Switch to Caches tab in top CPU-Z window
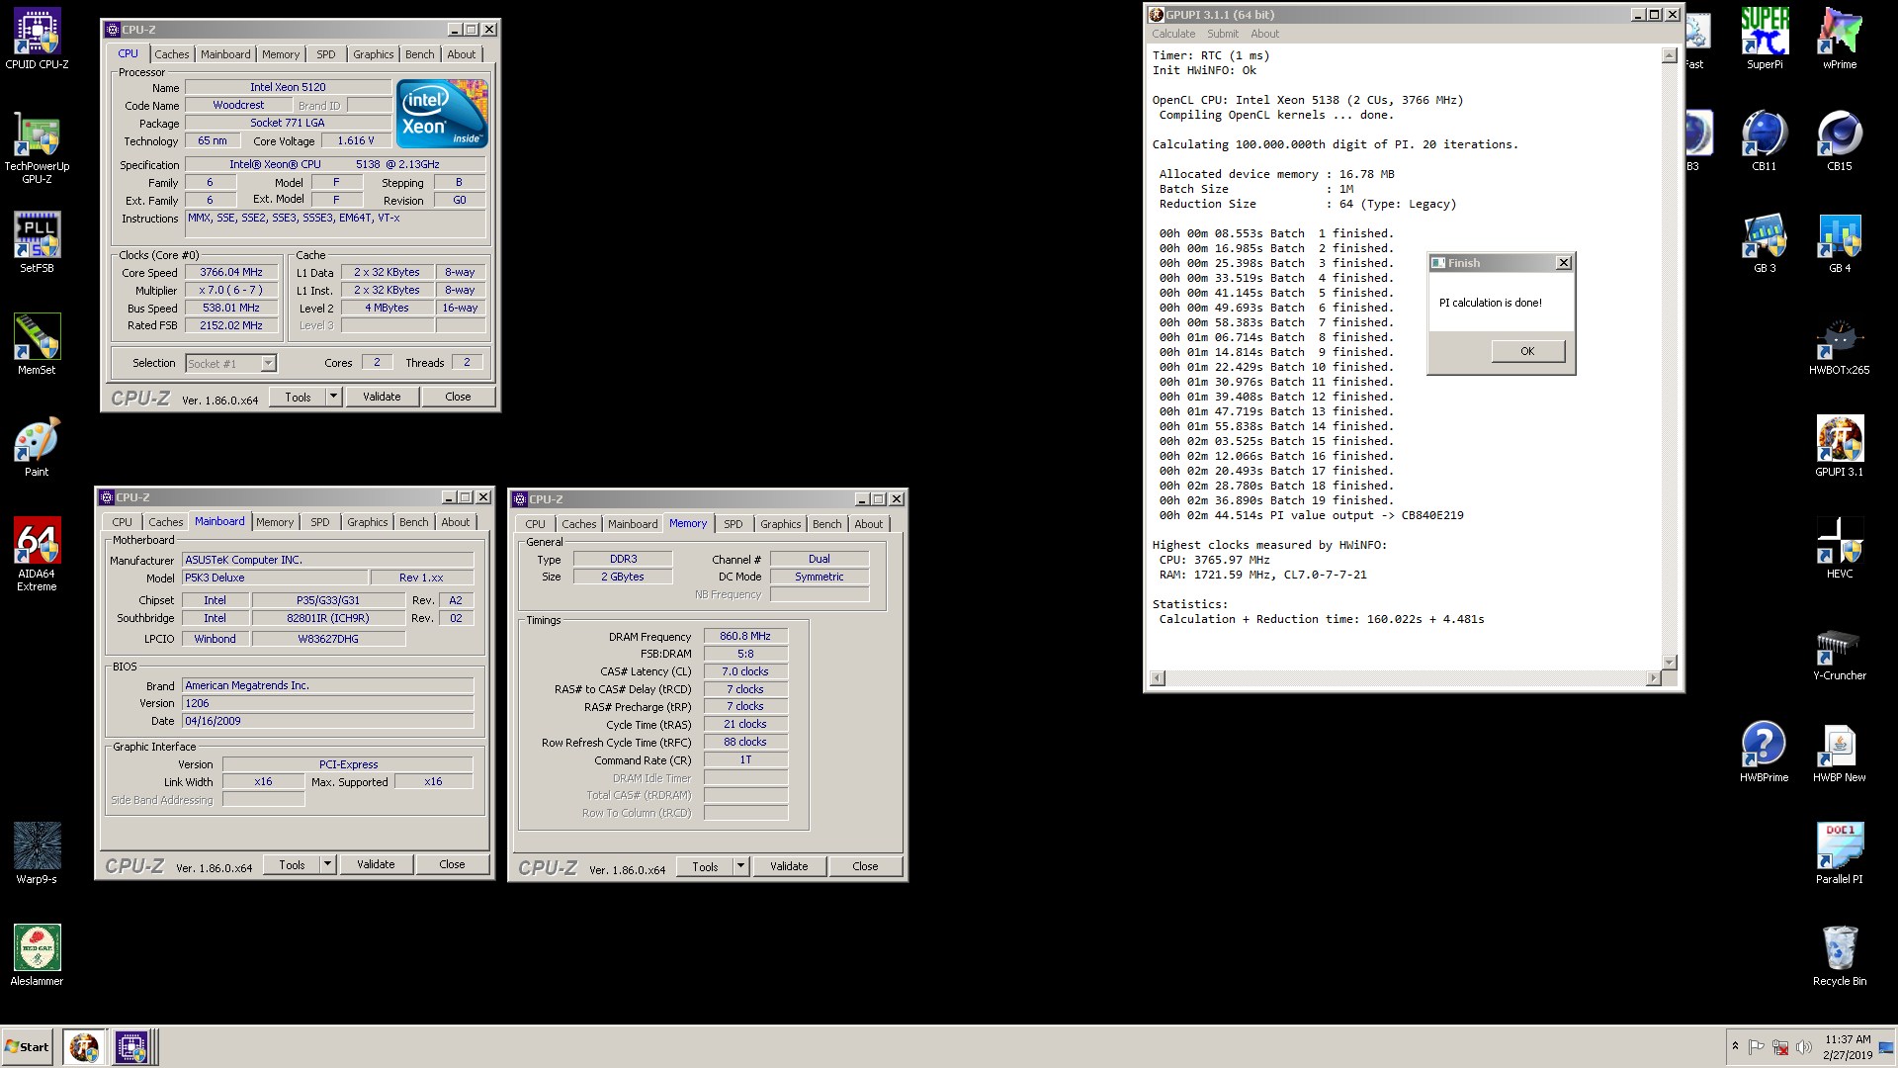1898x1068 pixels. (171, 54)
